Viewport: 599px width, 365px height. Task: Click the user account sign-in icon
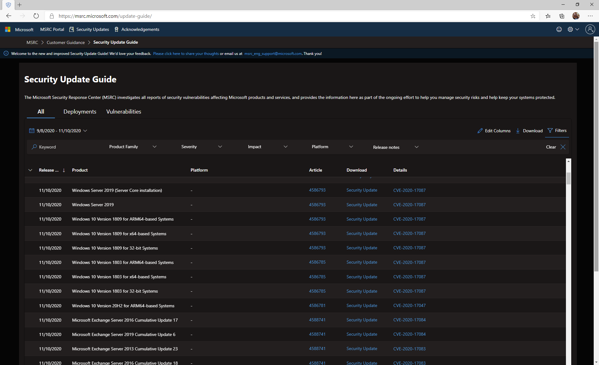(x=590, y=29)
